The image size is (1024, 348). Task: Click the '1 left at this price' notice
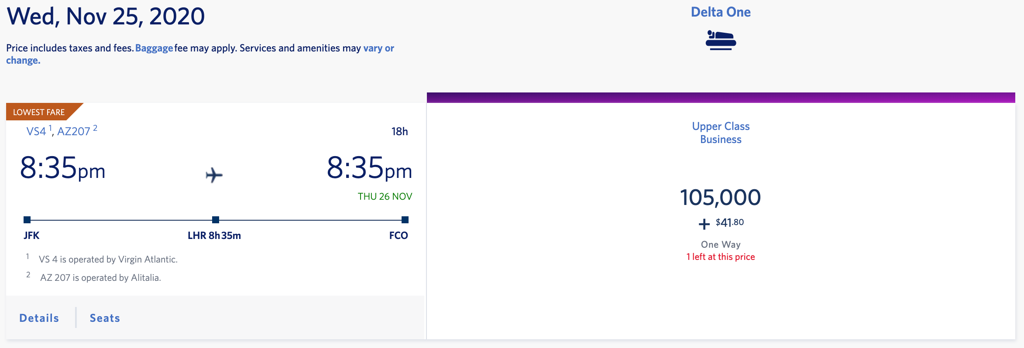click(x=721, y=257)
